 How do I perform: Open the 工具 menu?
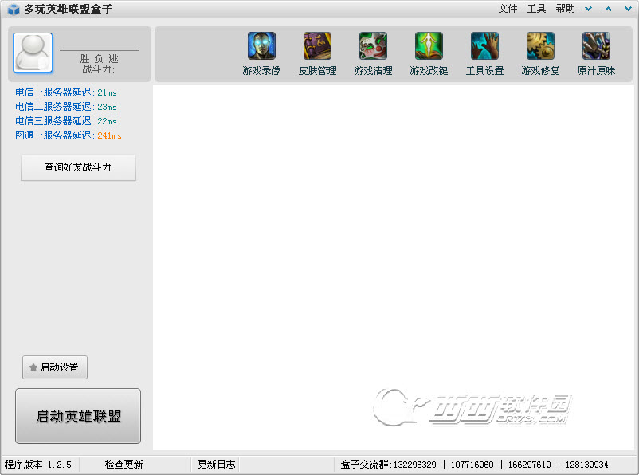click(x=536, y=9)
